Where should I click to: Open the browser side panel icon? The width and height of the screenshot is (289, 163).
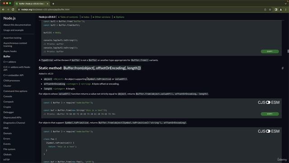[276, 10]
